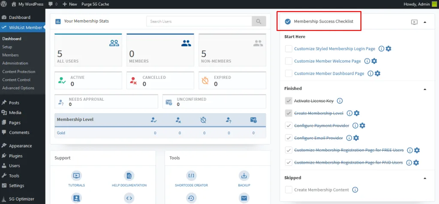Image resolution: width=439 pixels, height=204 pixels.
Task: Click the Search Users input field
Action: (x=199, y=21)
